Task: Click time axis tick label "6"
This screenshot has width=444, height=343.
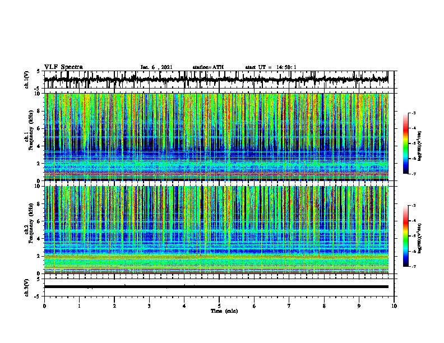Action: (255, 306)
